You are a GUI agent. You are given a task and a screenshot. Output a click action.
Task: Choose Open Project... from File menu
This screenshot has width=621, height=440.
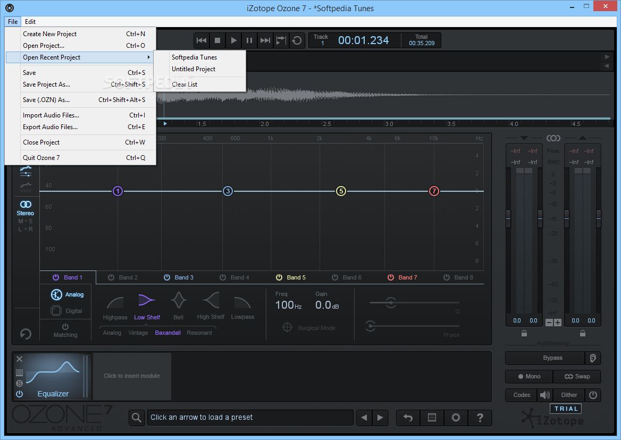pos(81,46)
